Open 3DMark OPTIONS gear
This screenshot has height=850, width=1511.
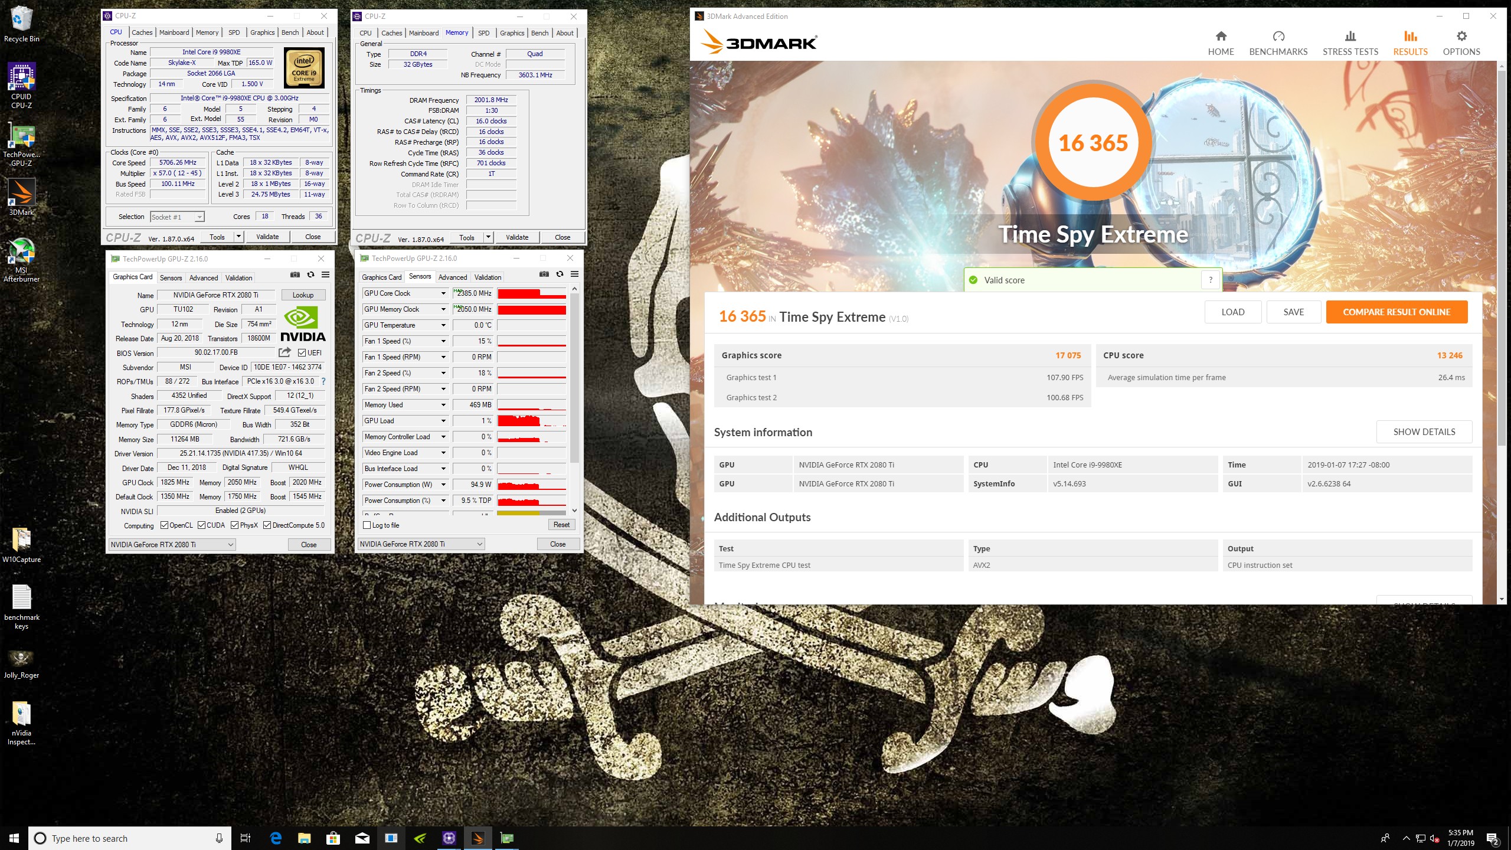point(1461,43)
